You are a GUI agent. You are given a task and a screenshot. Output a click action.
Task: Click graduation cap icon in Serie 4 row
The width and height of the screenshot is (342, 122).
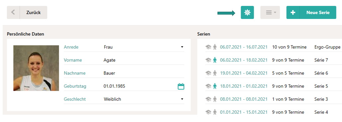(208, 112)
